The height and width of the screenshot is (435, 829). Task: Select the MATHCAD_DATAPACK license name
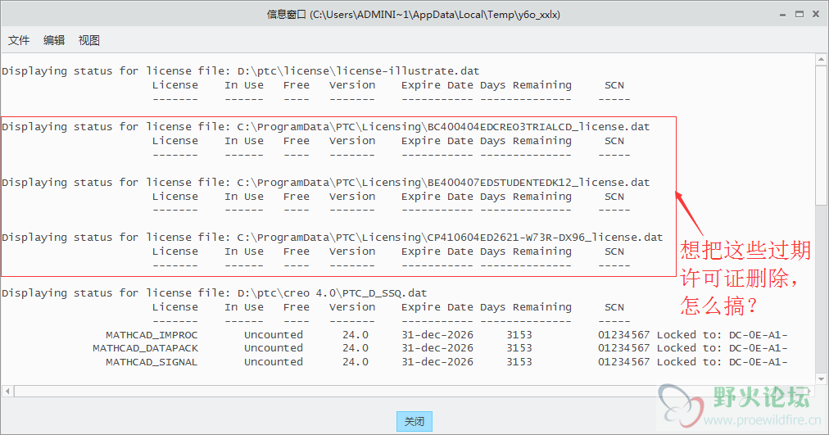(145, 348)
